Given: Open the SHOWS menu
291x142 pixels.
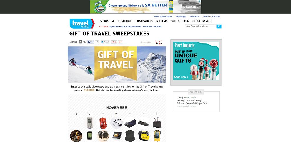Looking at the screenshot, I should click(x=104, y=21).
